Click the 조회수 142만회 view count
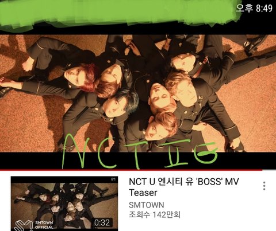The height and width of the screenshot is (231, 276). coord(155,214)
